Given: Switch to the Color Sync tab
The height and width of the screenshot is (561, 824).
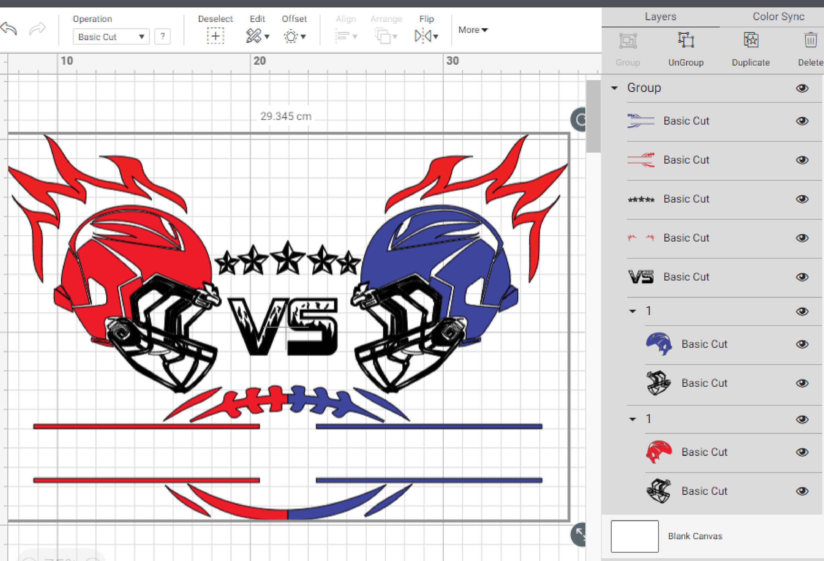Looking at the screenshot, I should click(x=778, y=16).
